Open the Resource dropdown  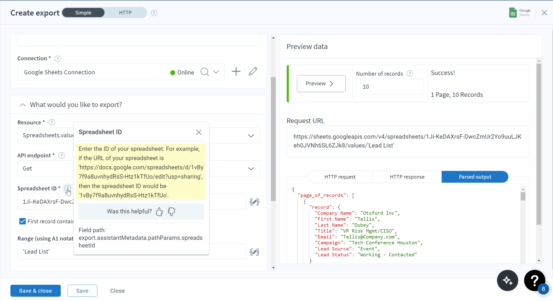pyautogui.click(x=251, y=135)
